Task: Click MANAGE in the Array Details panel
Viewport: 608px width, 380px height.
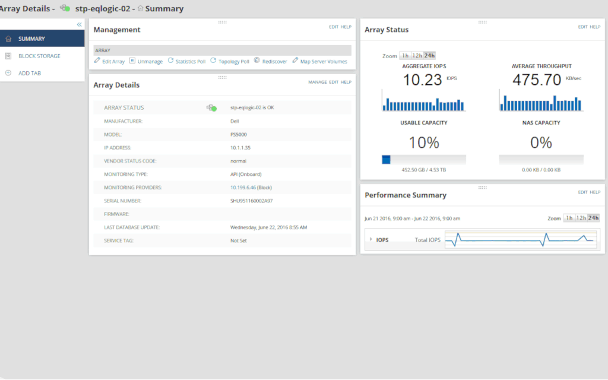Action: [318, 83]
